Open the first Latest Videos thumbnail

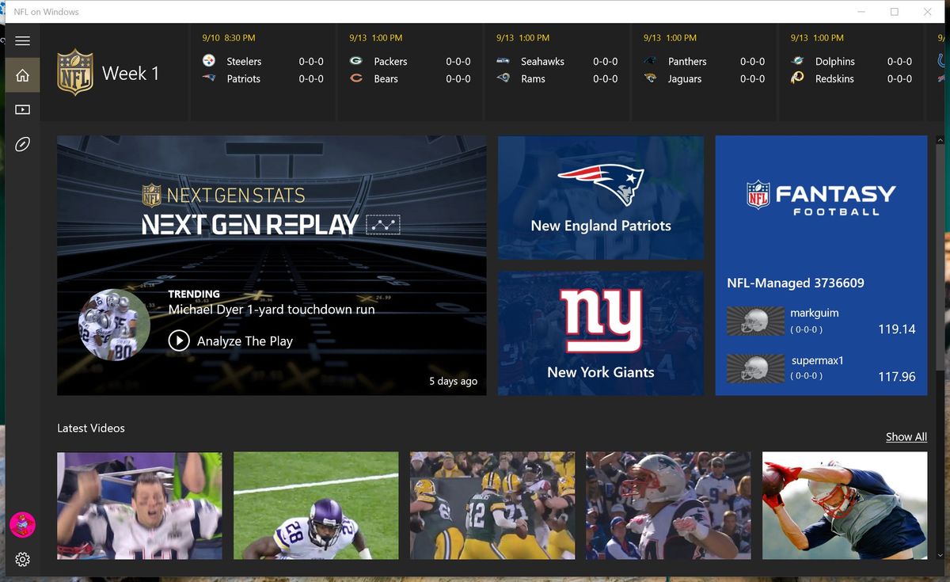pos(139,506)
